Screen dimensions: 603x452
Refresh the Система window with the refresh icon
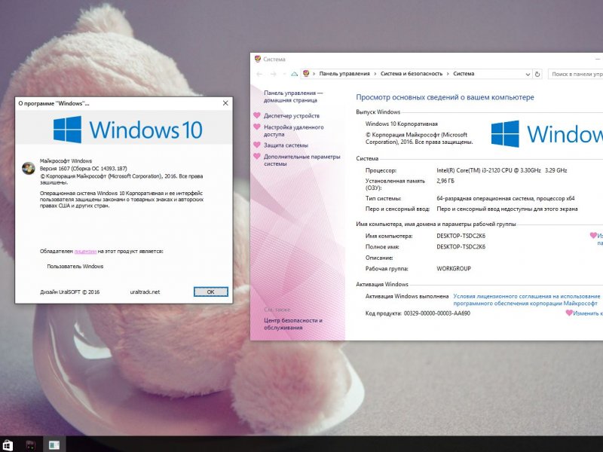coord(537,74)
